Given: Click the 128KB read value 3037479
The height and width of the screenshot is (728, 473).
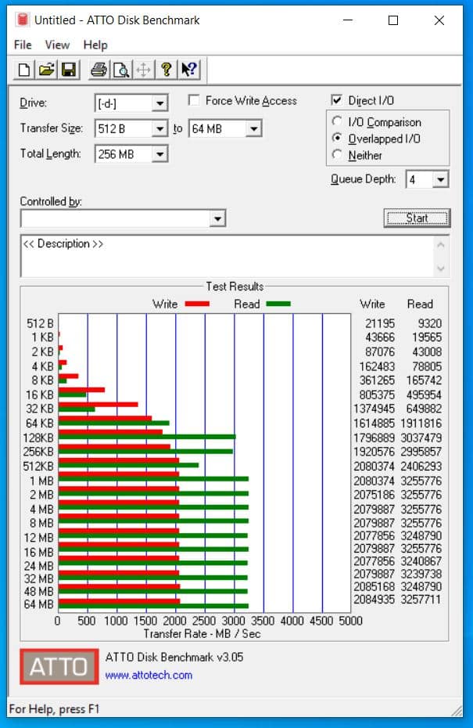Looking at the screenshot, I should pos(421,438).
